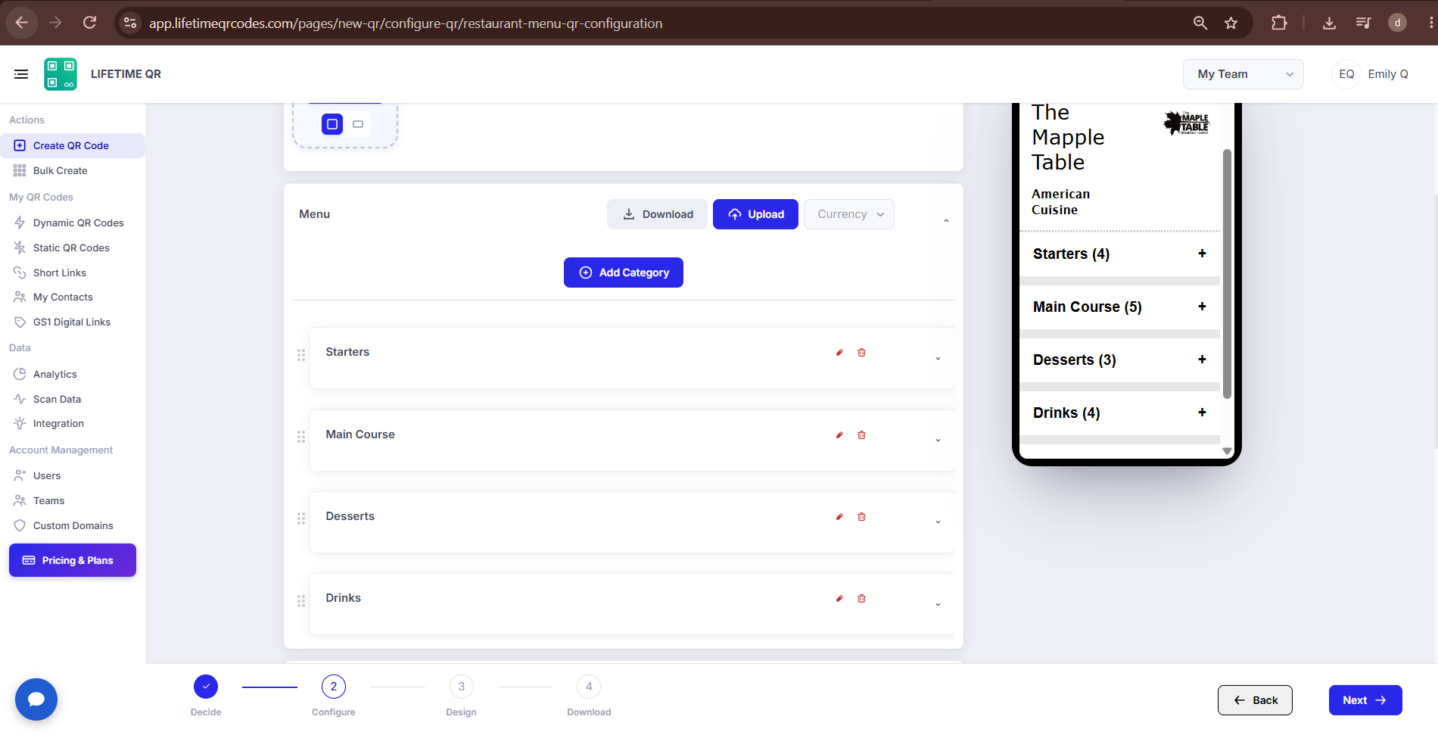Edit the Starters category with pencil icon
Screen dimensions: 1438x735
tap(839, 353)
